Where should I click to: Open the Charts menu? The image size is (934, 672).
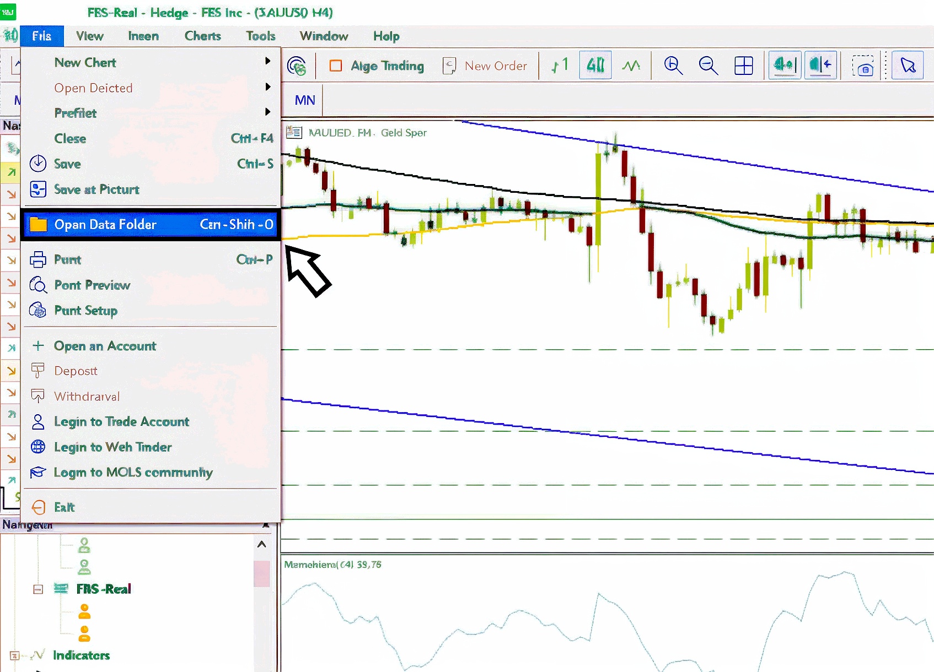click(x=202, y=36)
